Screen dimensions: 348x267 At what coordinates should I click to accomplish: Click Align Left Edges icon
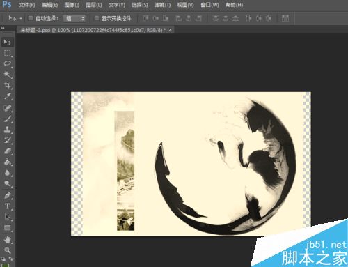(x=178, y=18)
